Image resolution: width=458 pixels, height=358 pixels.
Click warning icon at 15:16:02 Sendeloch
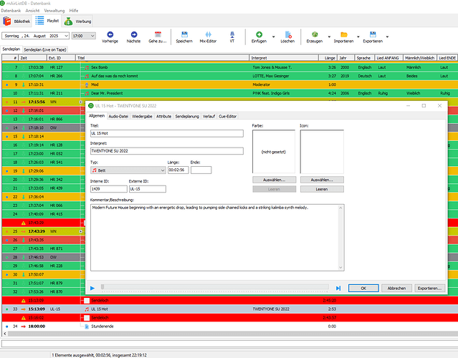coord(24,318)
